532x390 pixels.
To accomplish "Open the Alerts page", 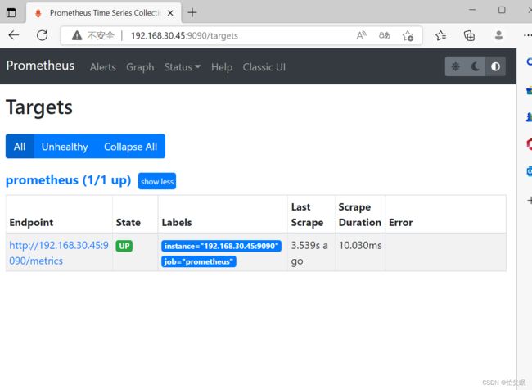I will point(103,67).
